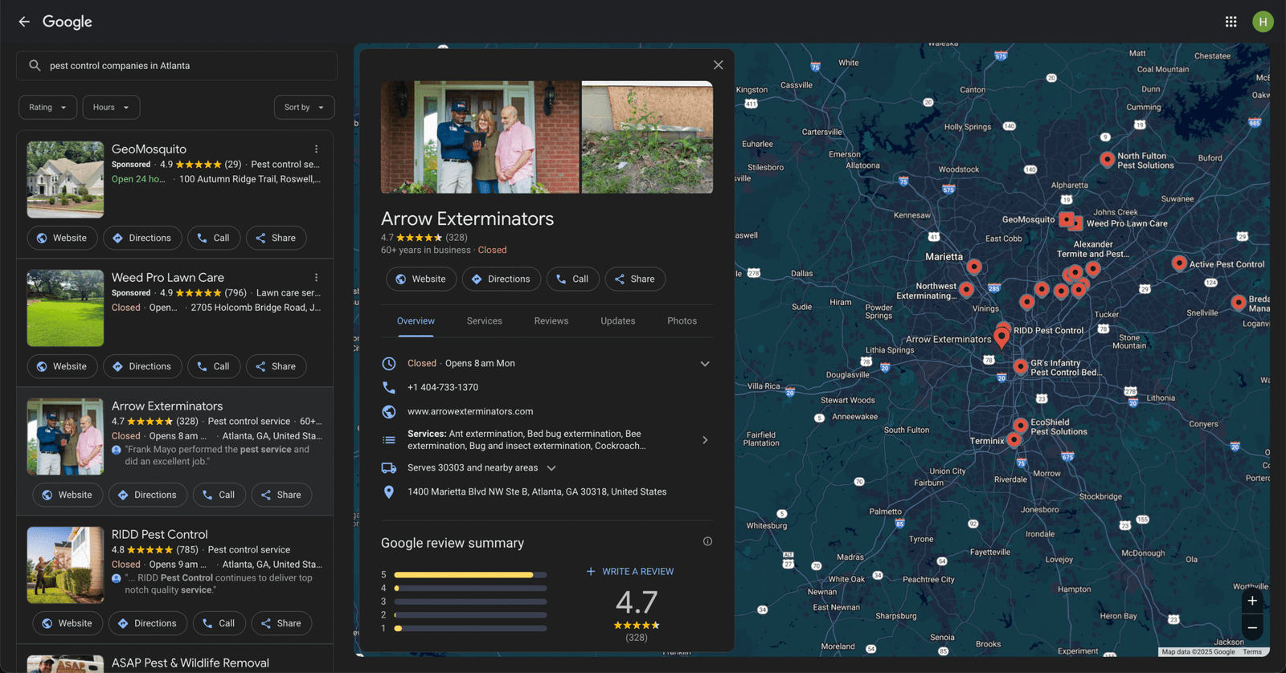Image resolution: width=1286 pixels, height=673 pixels.
Task: Click the 5-star rating bar
Action: point(470,575)
